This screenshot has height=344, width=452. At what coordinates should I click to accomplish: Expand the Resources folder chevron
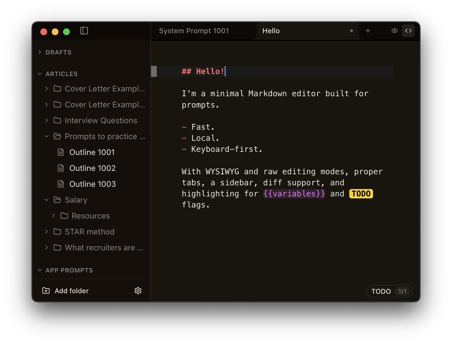[x=53, y=216]
